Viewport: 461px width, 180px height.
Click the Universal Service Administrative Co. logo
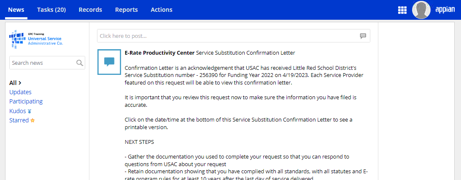36,39
